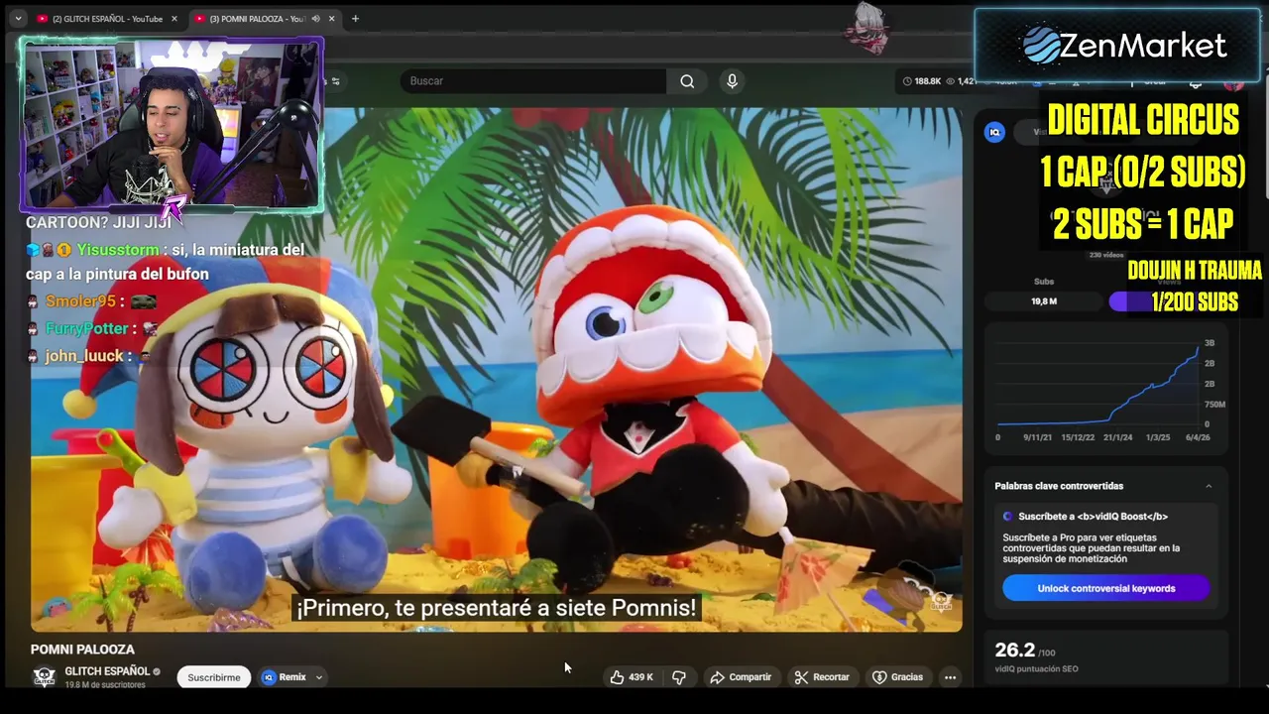Click john_luuck username in chat overlay
Viewport: 1269px width, 714px height.
[x=84, y=355]
